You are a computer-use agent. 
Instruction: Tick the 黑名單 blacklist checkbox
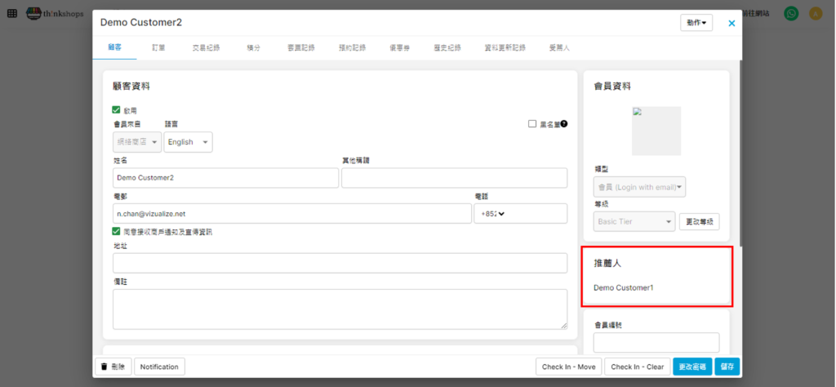pos(532,124)
